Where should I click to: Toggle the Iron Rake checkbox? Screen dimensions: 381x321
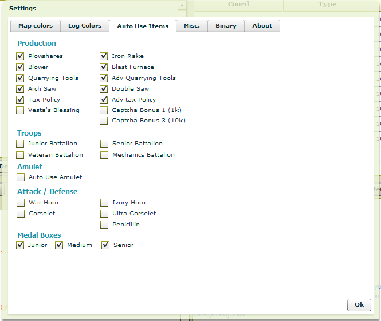point(104,56)
